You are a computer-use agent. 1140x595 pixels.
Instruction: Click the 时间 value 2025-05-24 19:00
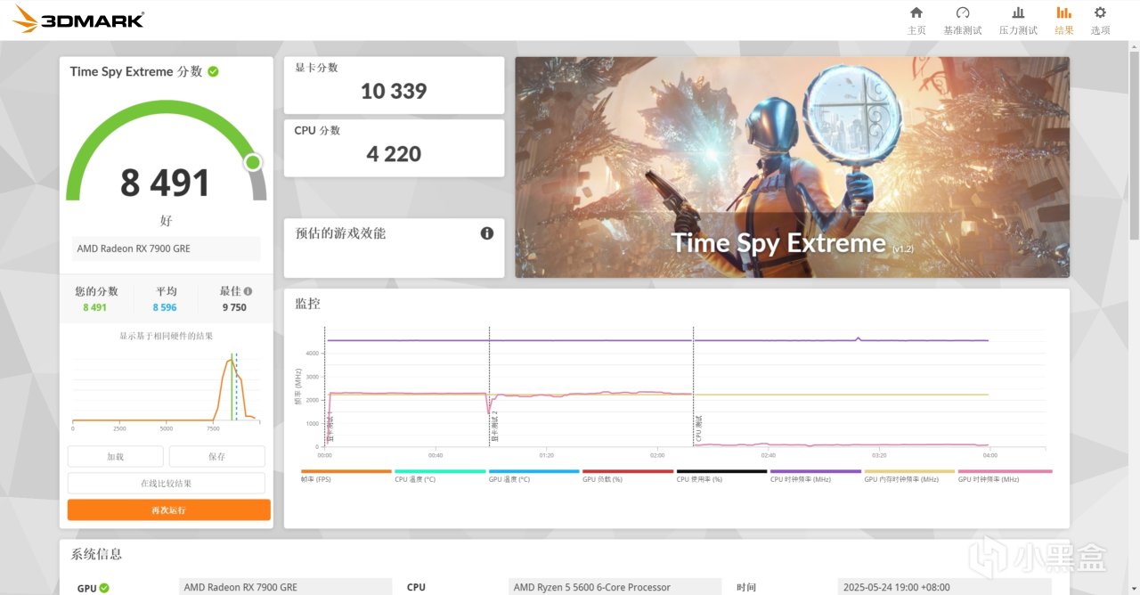click(945, 587)
